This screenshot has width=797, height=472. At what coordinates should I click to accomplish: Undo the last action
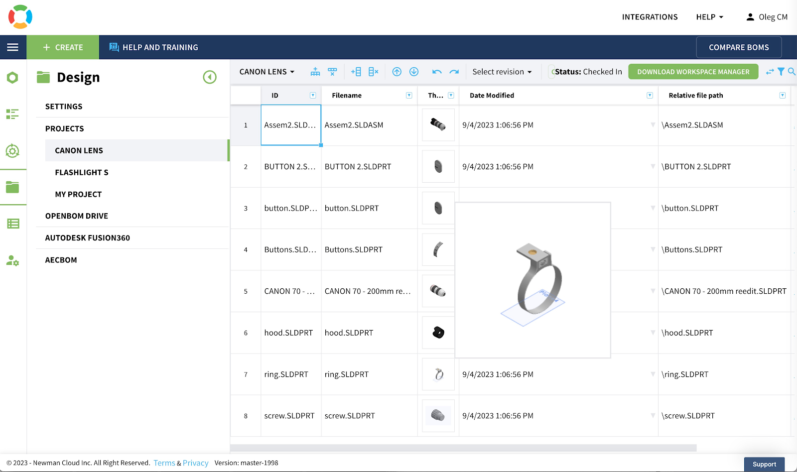click(437, 72)
